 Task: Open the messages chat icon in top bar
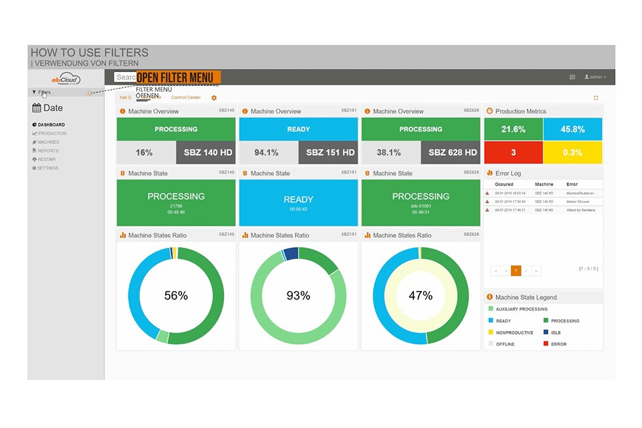tap(572, 77)
